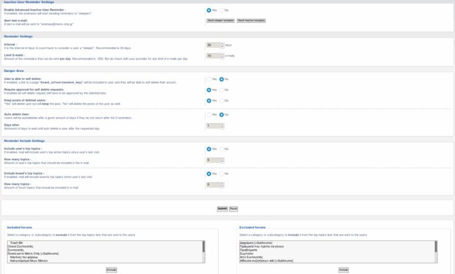Click the Limit E-mails number field
The width and height of the screenshot is (455, 274).
coord(213,56)
